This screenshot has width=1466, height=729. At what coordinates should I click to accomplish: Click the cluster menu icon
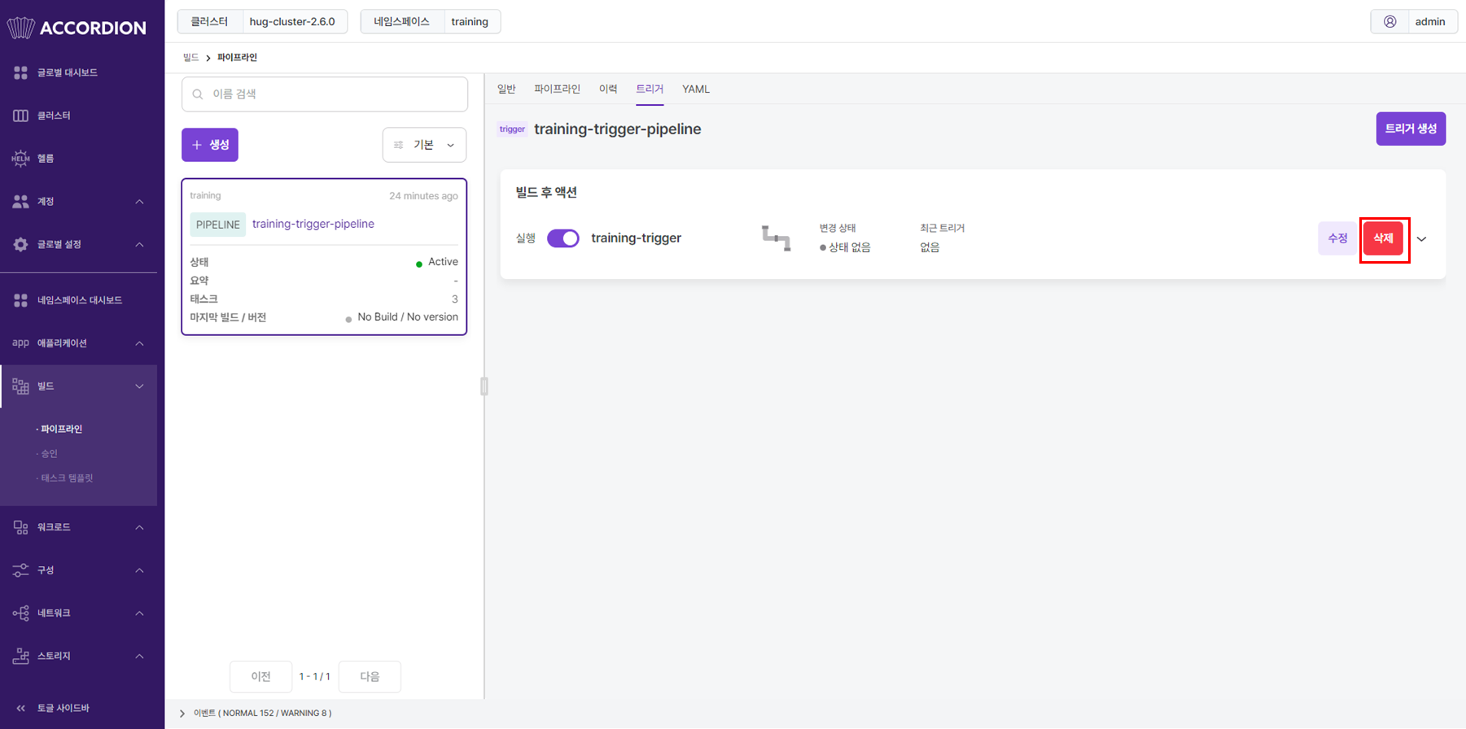(20, 116)
